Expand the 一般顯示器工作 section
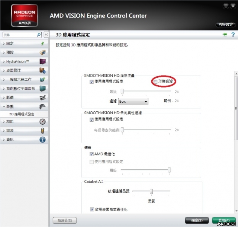The width and height of the screenshot is (238, 227). tap(24, 80)
